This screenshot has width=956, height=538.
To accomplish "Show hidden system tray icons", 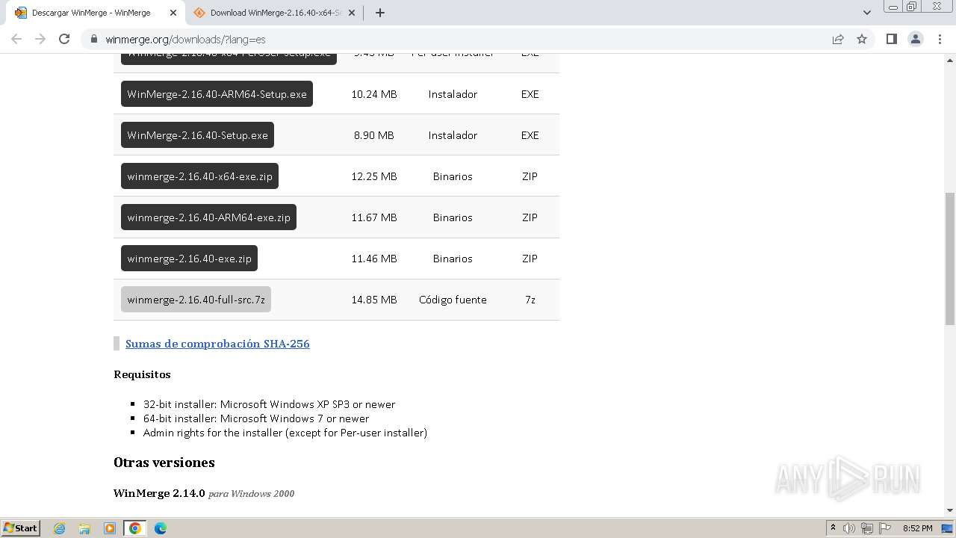I will tap(833, 528).
